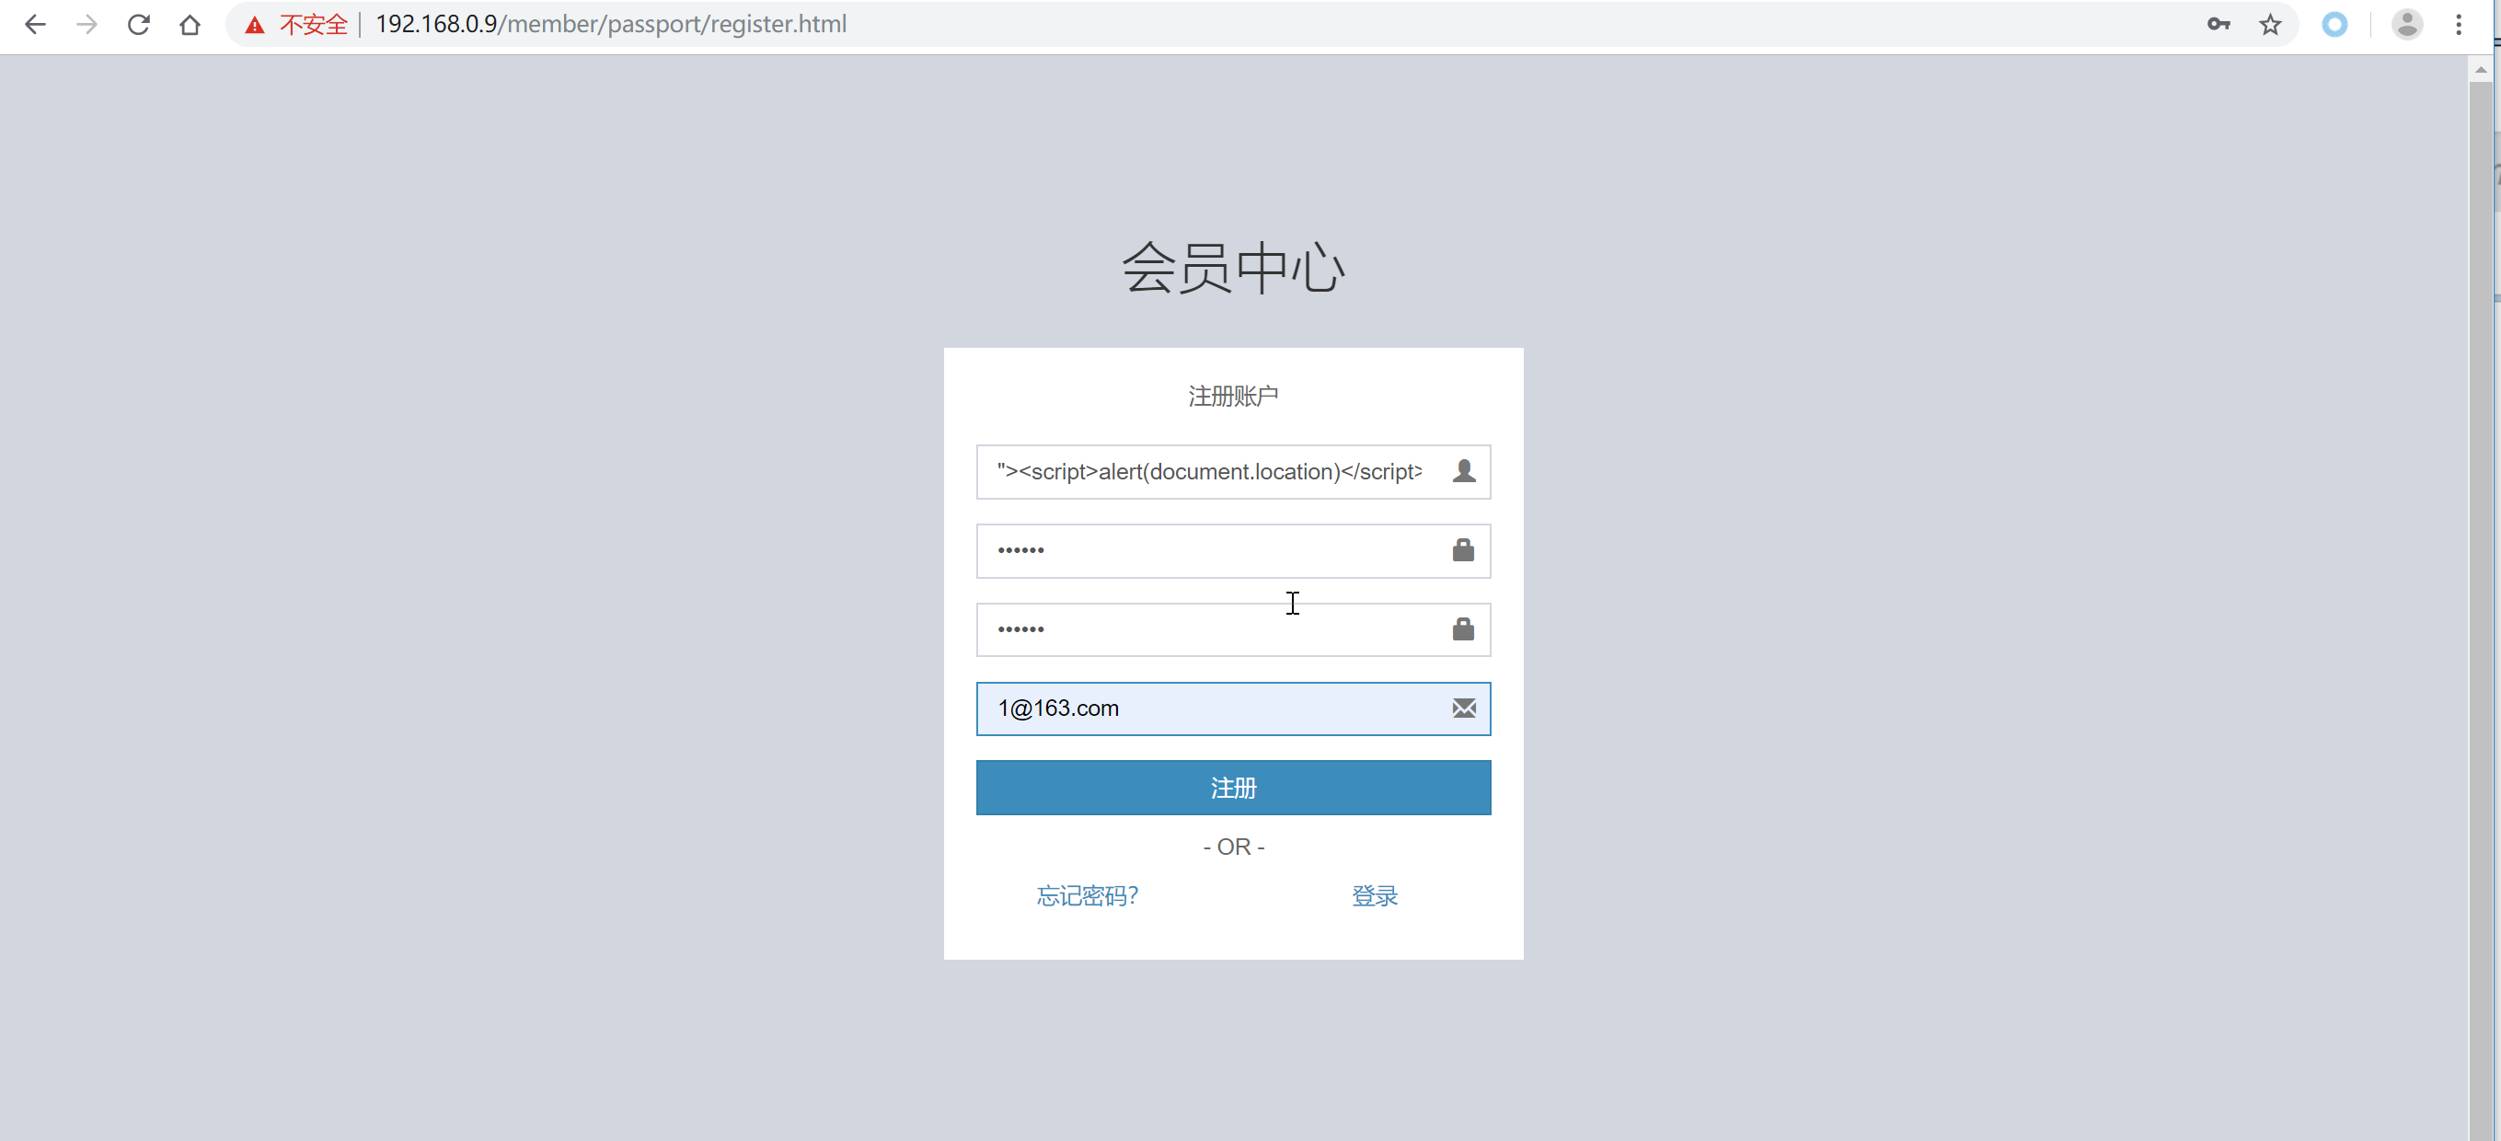
Task: Open the 登录 login link
Action: 1374,895
